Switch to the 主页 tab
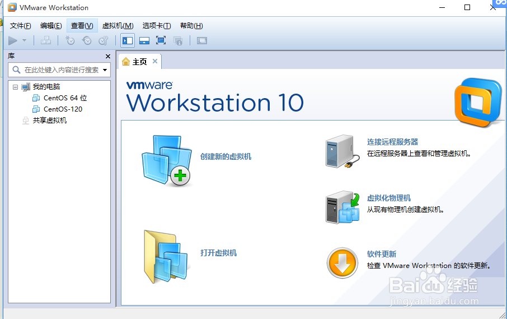Image resolution: width=507 pixels, height=319 pixels. pyautogui.click(x=140, y=62)
